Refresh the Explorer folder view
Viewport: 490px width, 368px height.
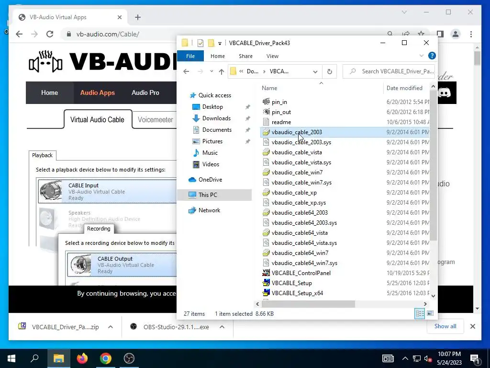(x=329, y=71)
